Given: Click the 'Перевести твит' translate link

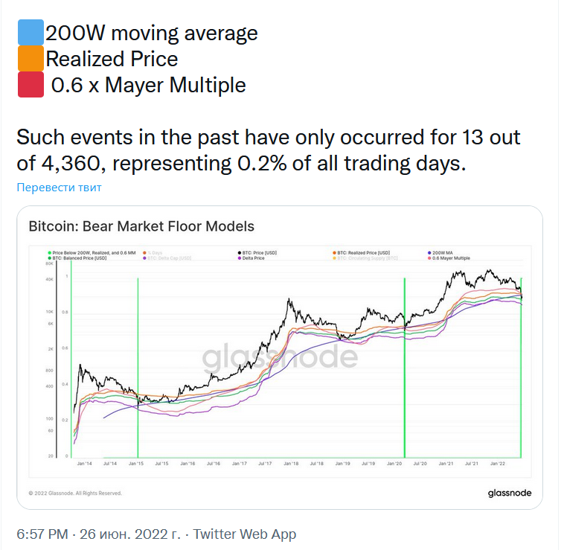Looking at the screenshot, I should pos(59,187).
